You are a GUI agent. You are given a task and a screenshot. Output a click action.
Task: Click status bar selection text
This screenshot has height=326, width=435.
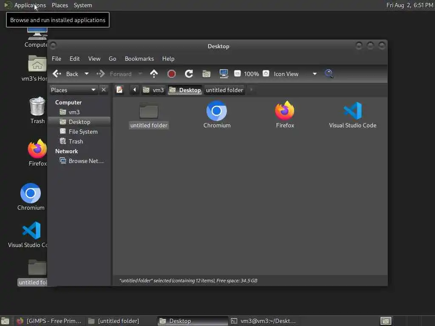coord(188,281)
